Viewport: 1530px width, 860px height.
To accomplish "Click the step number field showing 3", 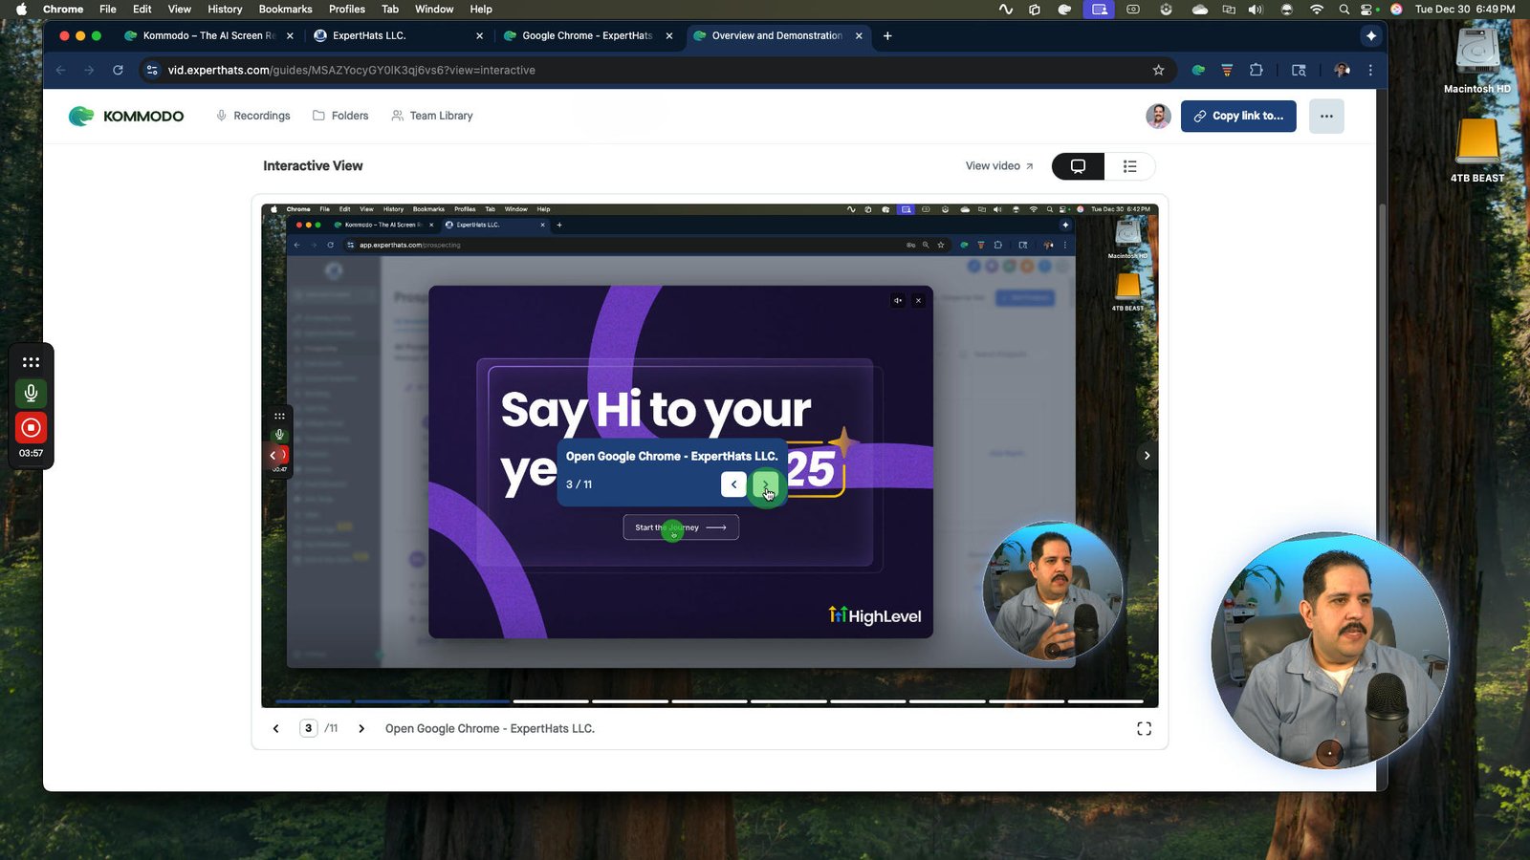I will tap(308, 728).
